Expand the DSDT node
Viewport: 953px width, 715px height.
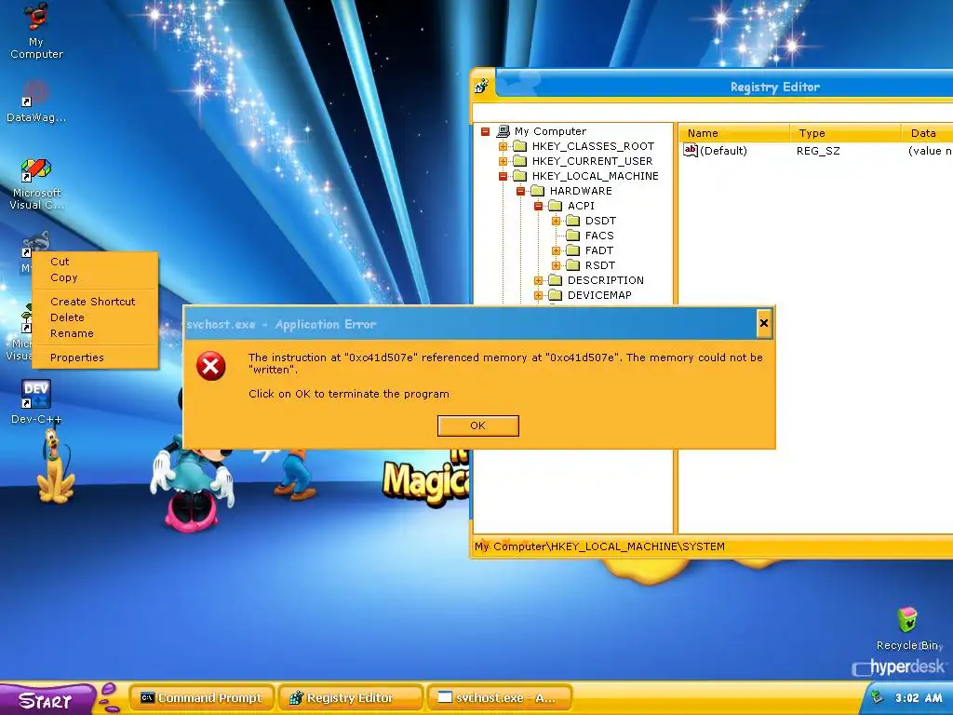(556, 221)
